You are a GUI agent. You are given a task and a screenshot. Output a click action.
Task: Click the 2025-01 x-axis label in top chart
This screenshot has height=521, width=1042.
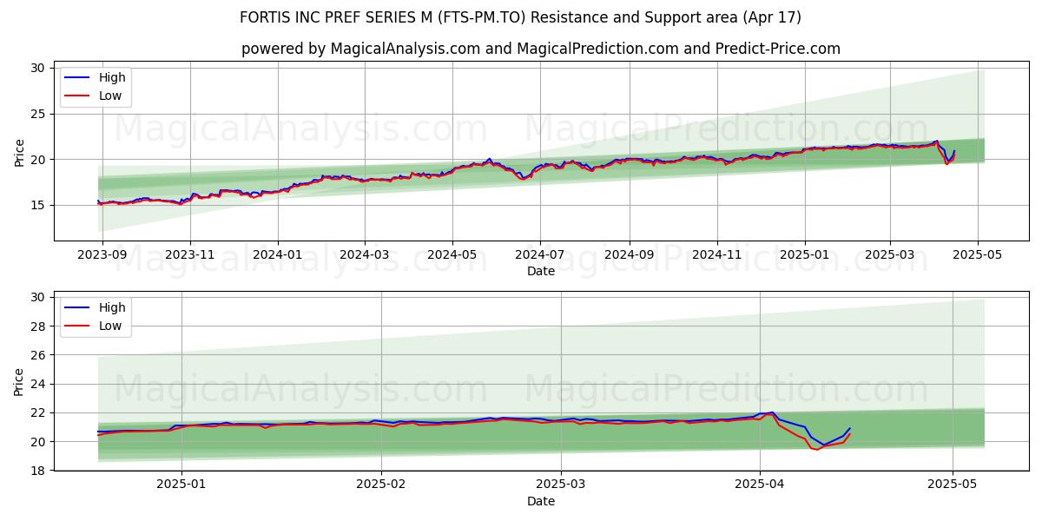click(805, 255)
